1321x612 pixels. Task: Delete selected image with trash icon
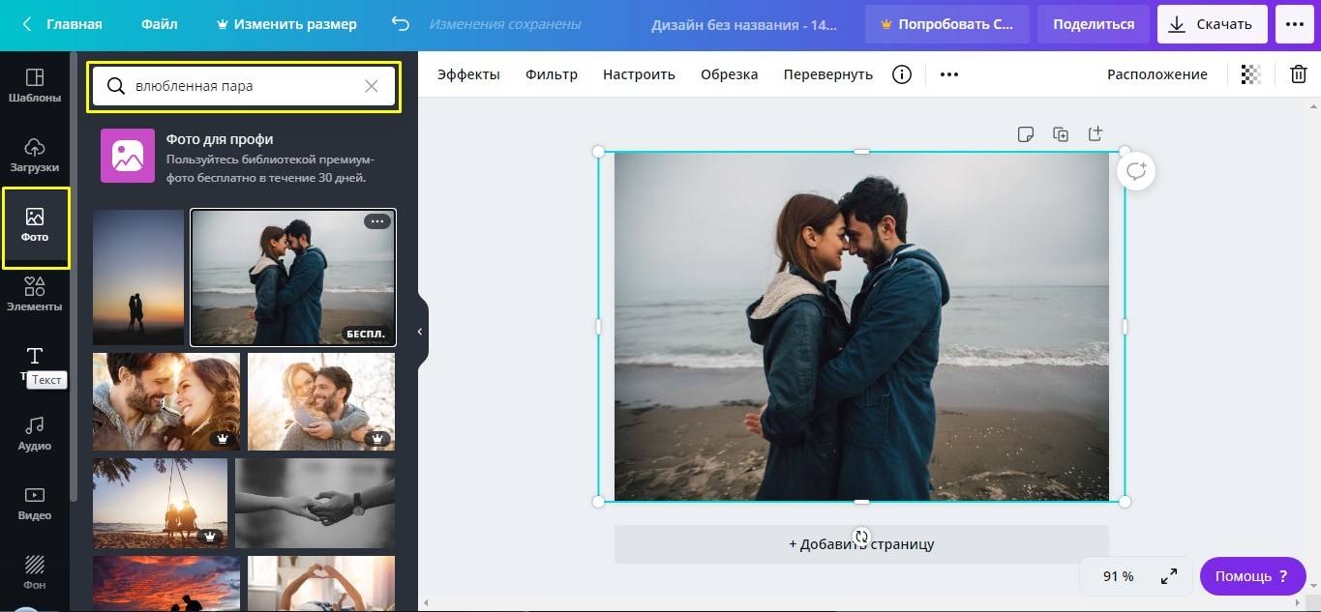pos(1299,74)
